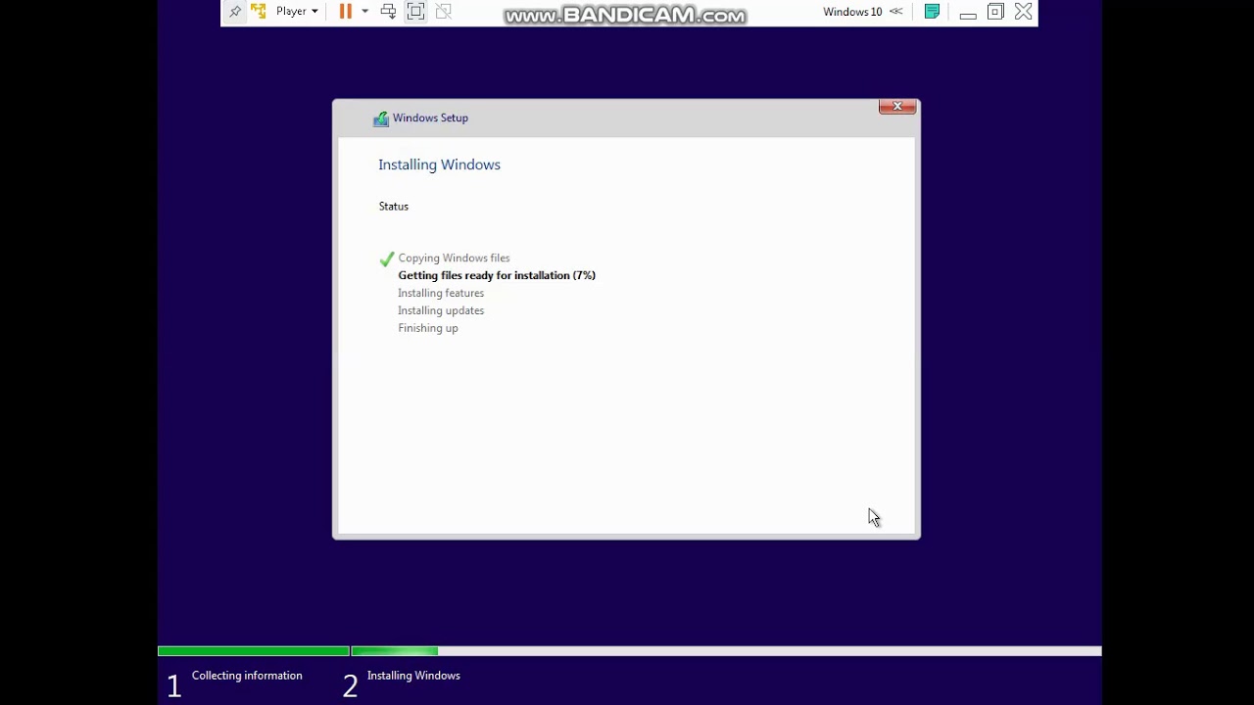1254x705 pixels.
Task: Click 'Installing features' status line
Action: [441, 293]
